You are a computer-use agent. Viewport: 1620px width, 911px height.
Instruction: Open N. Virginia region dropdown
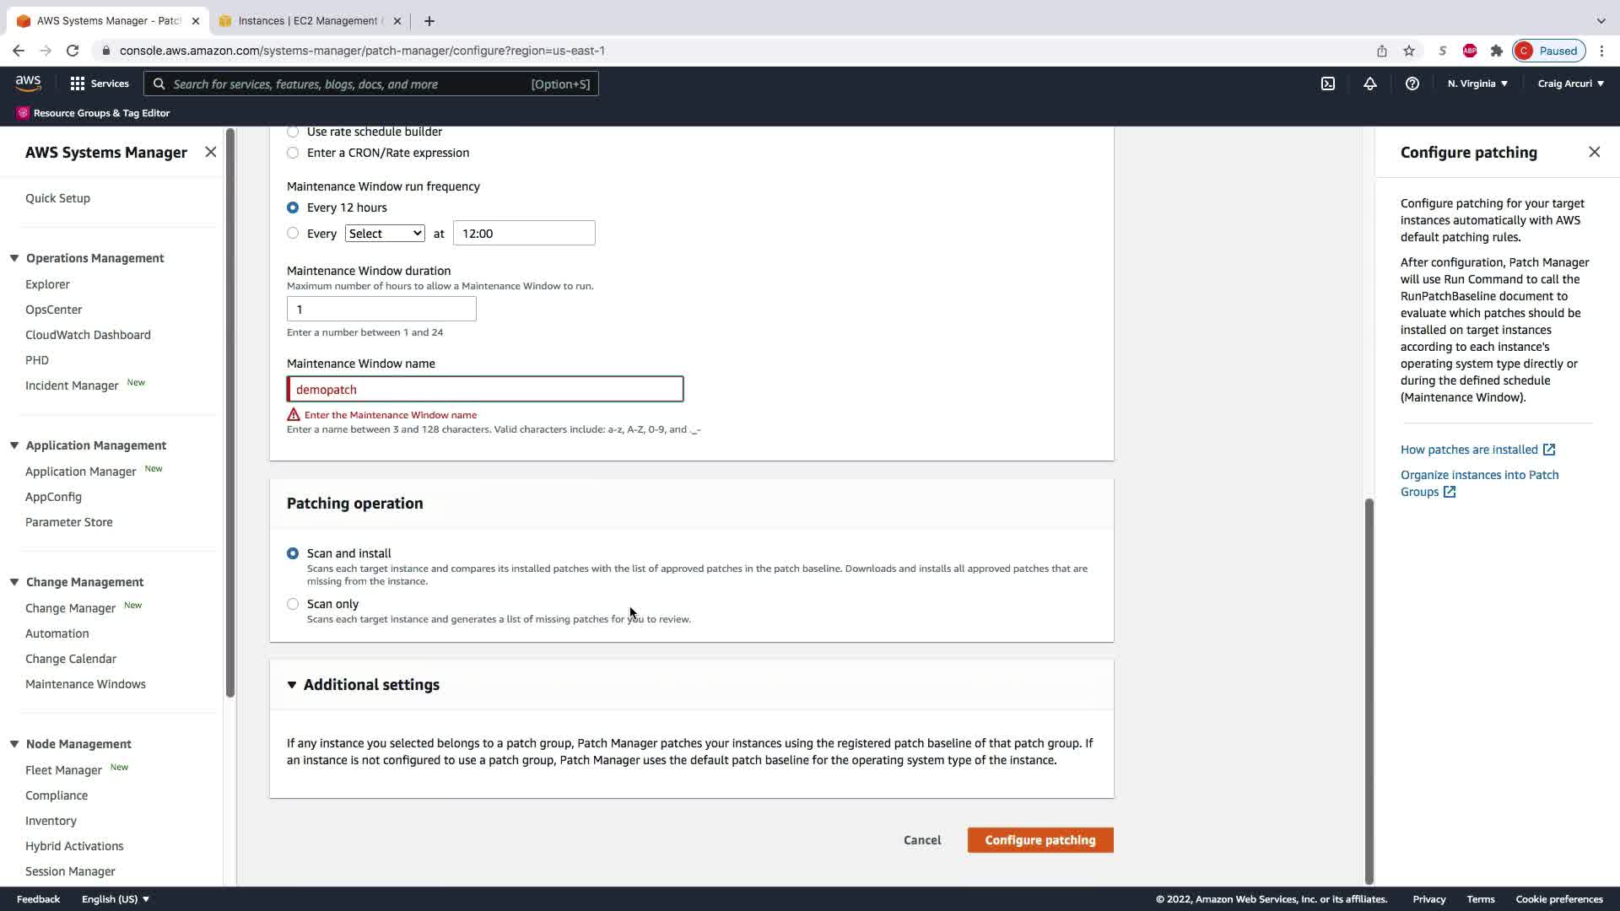pos(1477,84)
